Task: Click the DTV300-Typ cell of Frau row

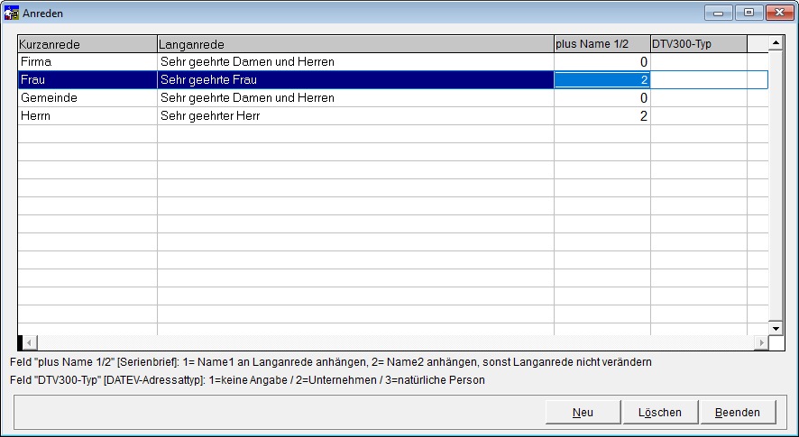Action: click(x=699, y=80)
